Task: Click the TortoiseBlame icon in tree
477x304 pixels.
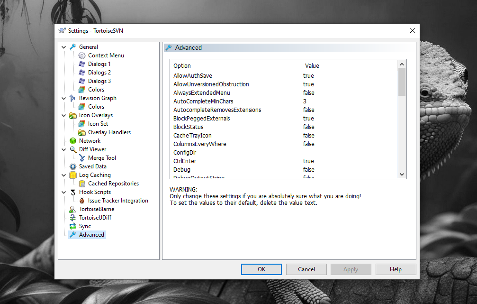Action: click(73, 209)
